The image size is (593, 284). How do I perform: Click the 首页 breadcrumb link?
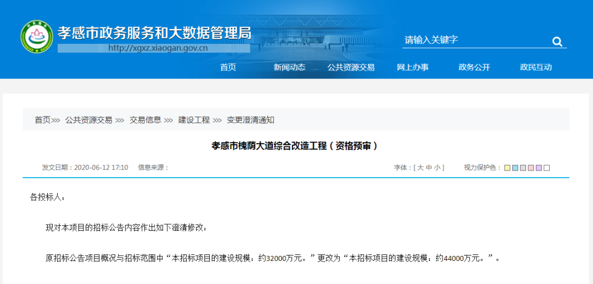coord(42,120)
